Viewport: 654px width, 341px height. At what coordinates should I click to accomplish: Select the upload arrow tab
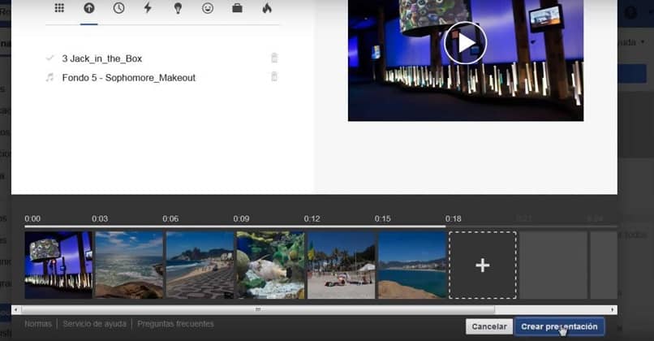pos(88,8)
